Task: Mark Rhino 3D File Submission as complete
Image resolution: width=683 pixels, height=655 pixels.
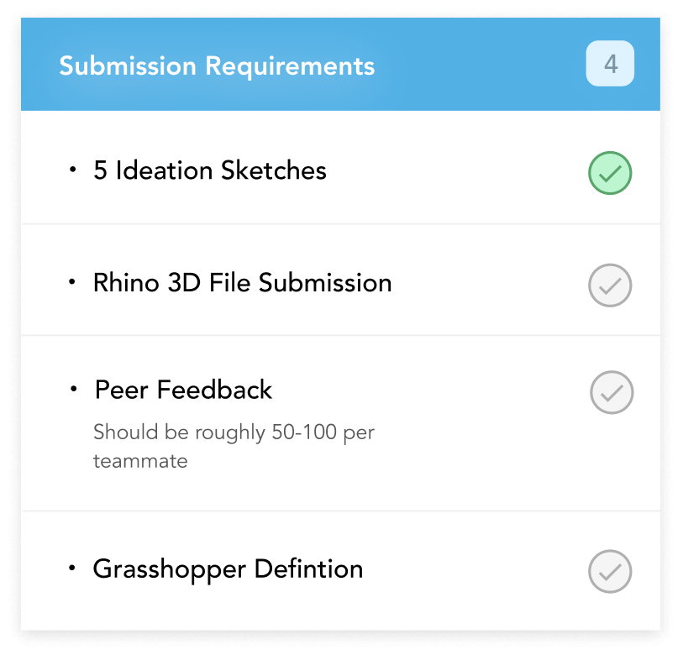Action: [610, 286]
